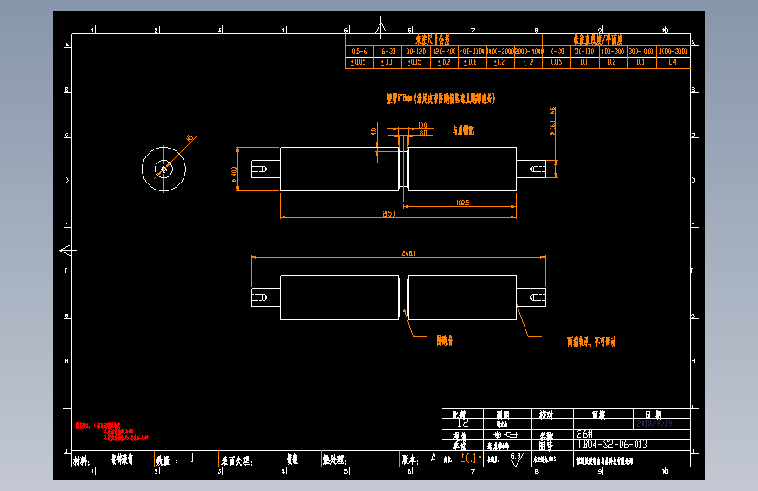Select the 120-400 range cell
The image size is (758, 491).
[444, 52]
